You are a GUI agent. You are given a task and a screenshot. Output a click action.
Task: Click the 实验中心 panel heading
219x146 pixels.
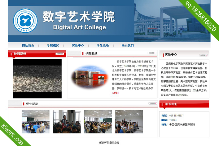(171, 55)
